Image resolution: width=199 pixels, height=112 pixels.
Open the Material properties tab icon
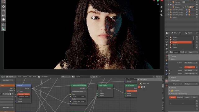167,81
